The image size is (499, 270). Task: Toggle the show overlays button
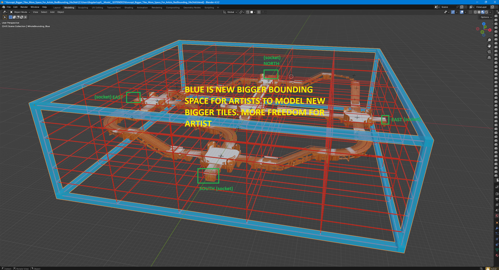[x=462, y=12]
